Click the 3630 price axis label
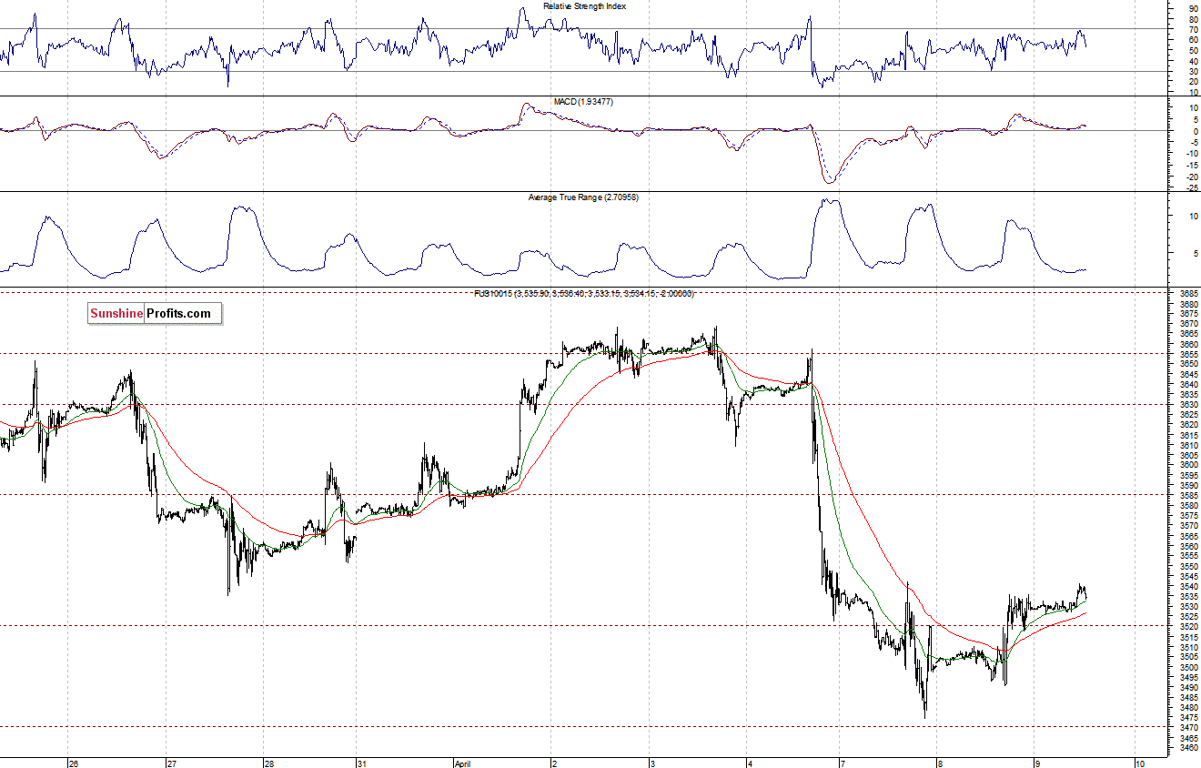 [x=1187, y=404]
